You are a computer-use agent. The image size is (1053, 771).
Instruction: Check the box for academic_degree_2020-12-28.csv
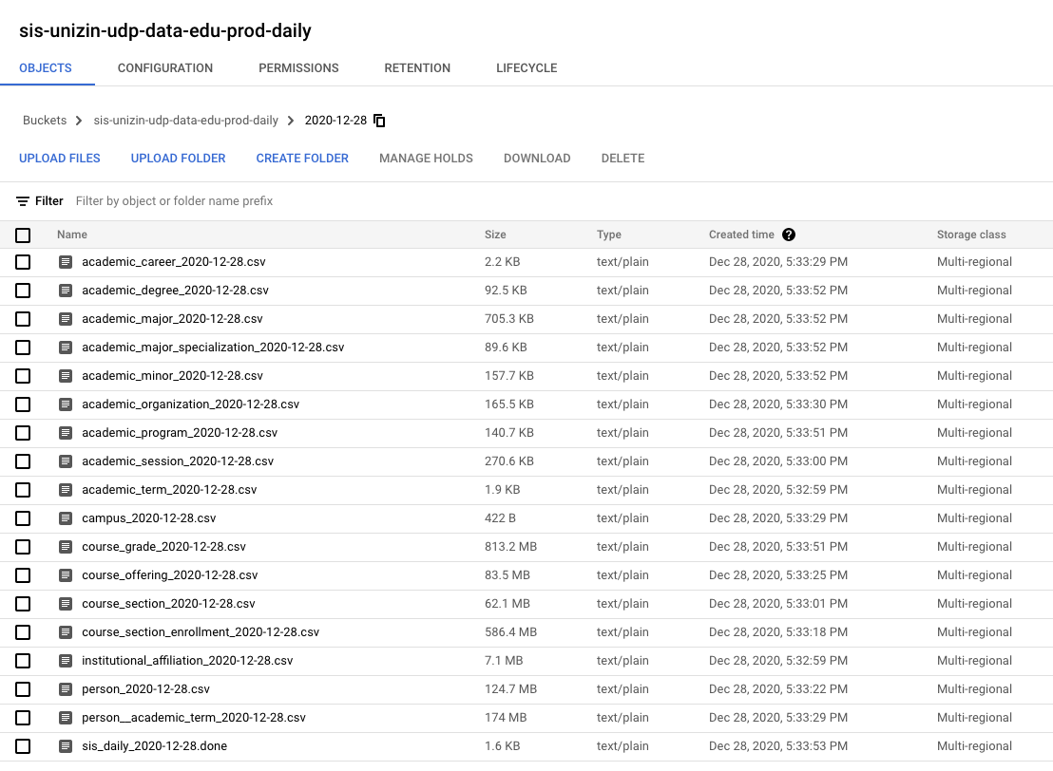tap(23, 291)
